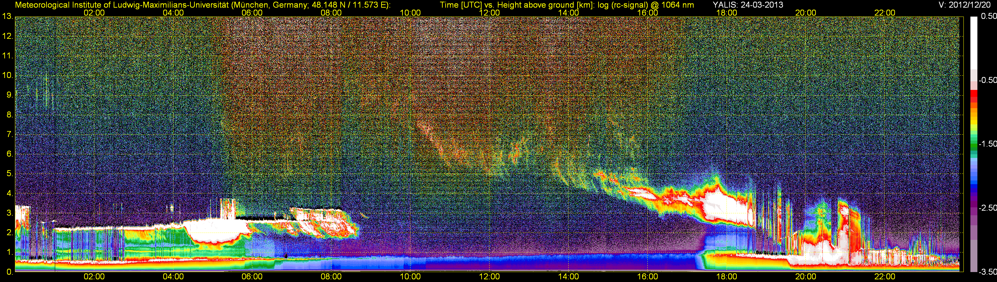The width and height of the screenshot is (997, 282).
Task: Click the 0. height axis label
Action: pos(9,272)
